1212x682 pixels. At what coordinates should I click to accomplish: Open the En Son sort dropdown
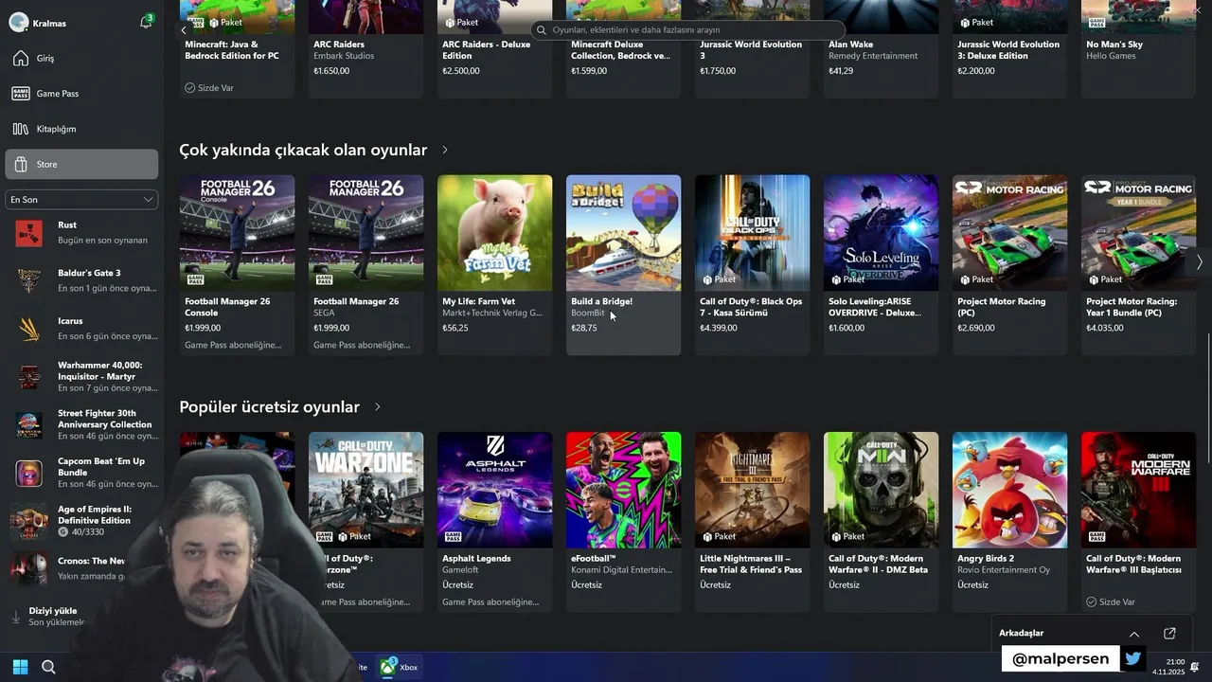81,200
